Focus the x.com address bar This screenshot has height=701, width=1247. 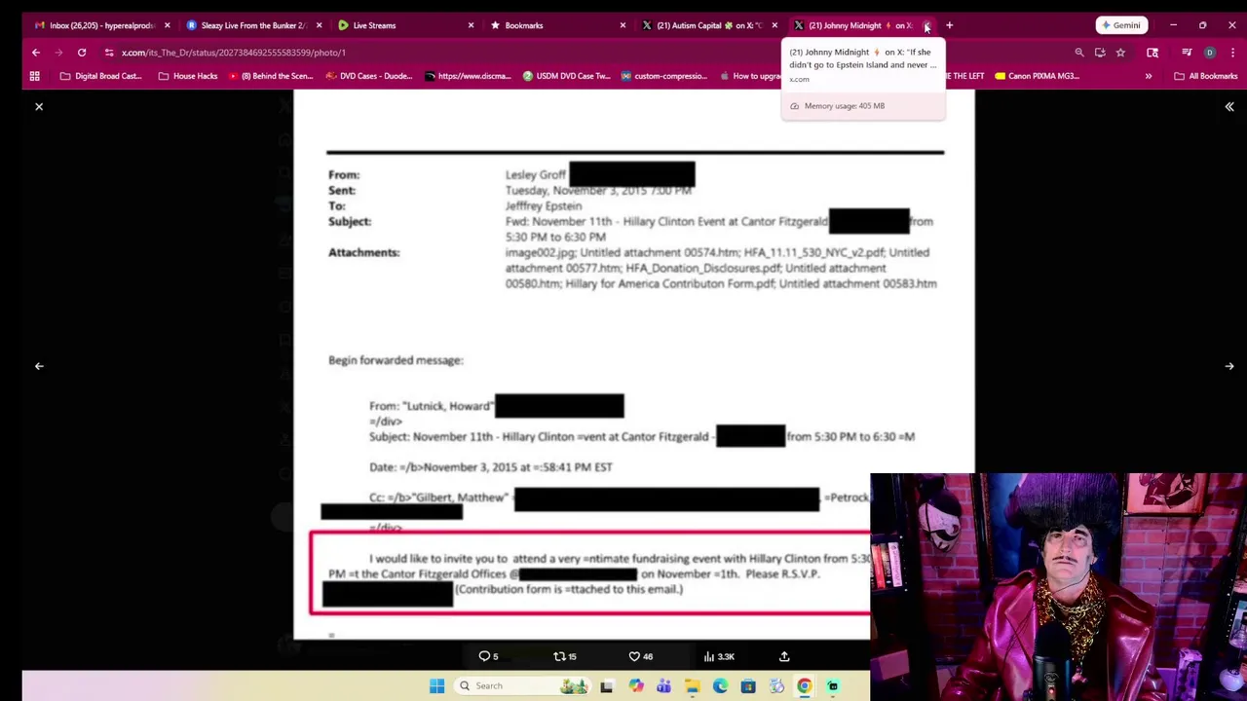coord(585,53)
